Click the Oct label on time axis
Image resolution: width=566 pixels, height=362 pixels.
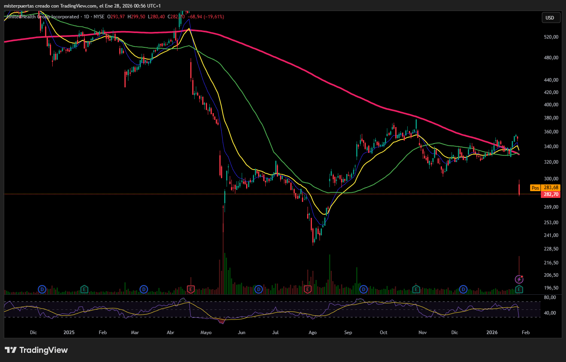point(383,333)
